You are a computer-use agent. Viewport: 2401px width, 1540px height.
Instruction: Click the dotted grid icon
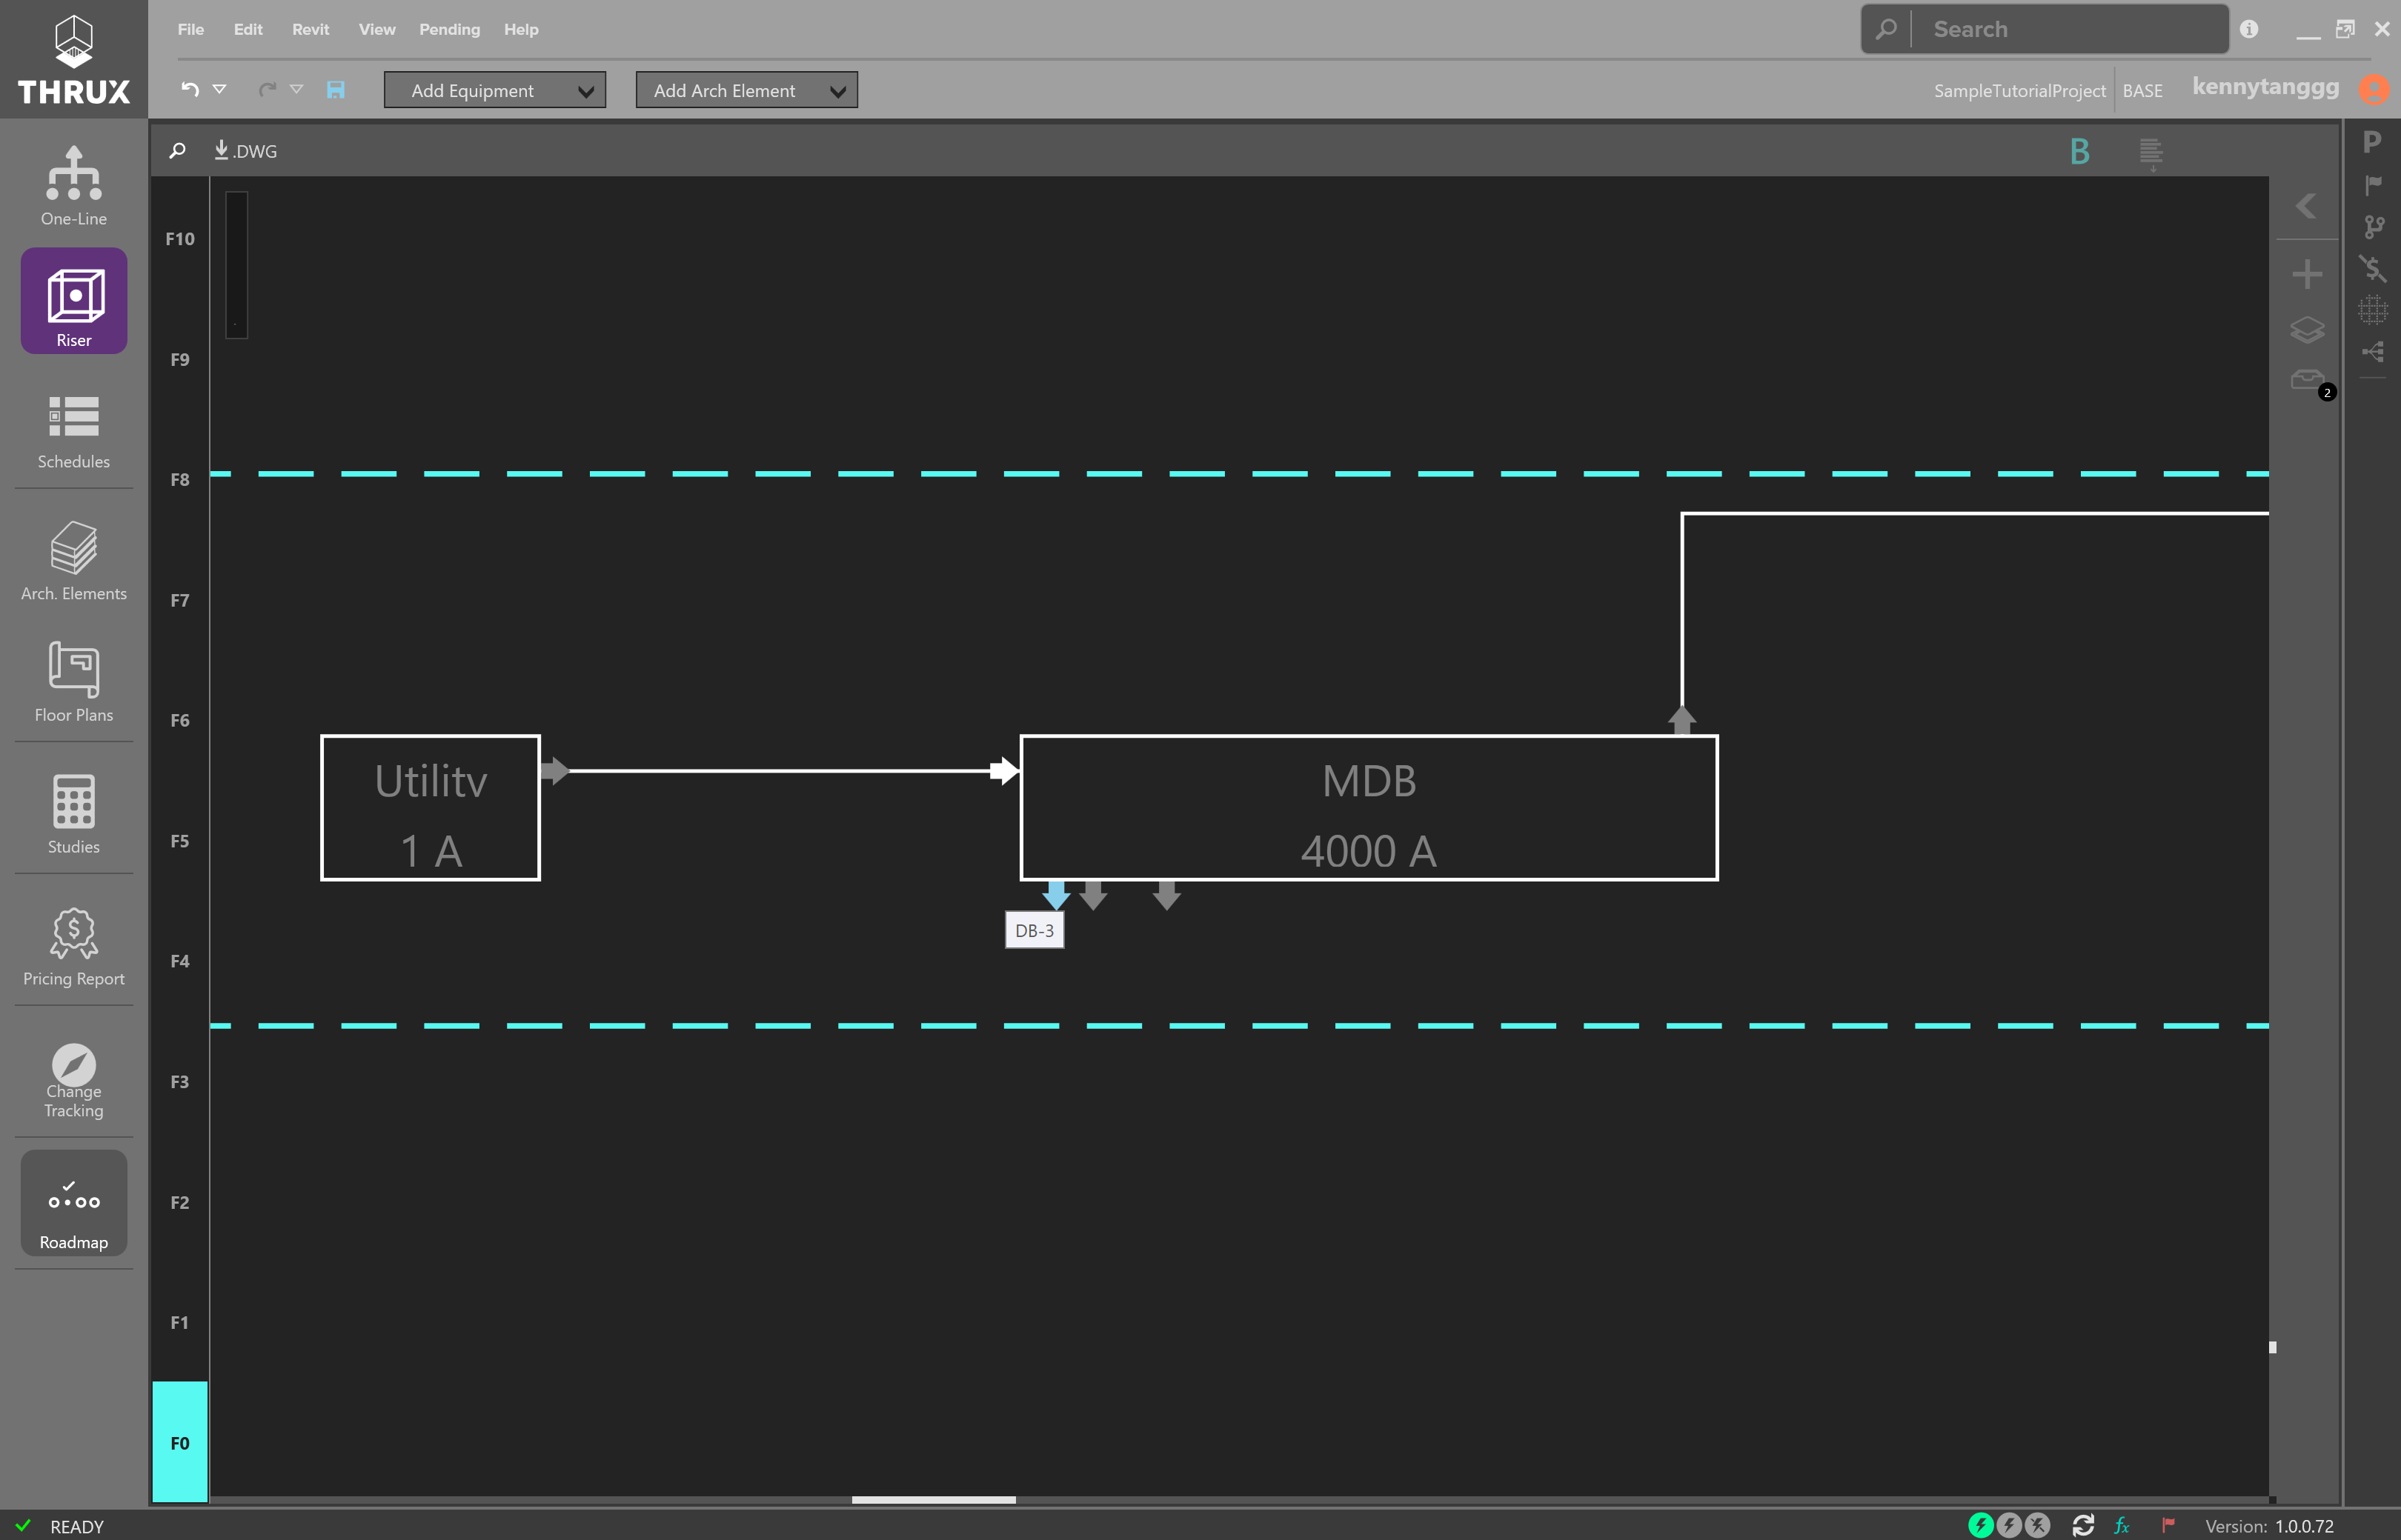(x=2373, y=310)
